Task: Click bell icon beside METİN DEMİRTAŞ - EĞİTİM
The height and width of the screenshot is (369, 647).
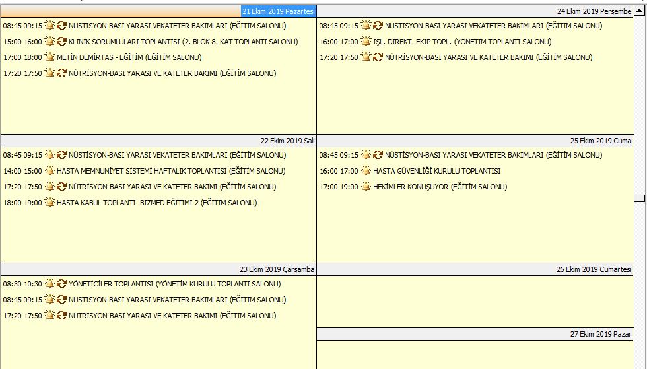Action: [x=50, y=57]
